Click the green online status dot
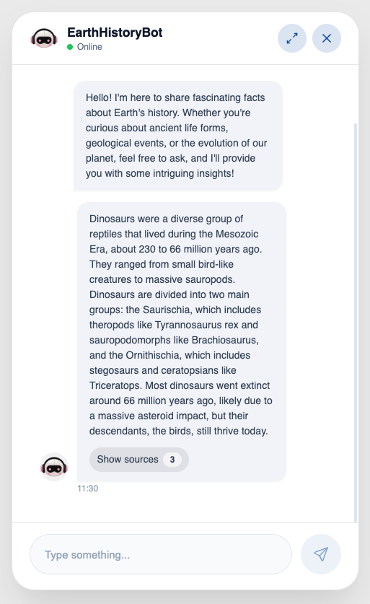Viewport: 370px width, 604px height. coord(70,47)
